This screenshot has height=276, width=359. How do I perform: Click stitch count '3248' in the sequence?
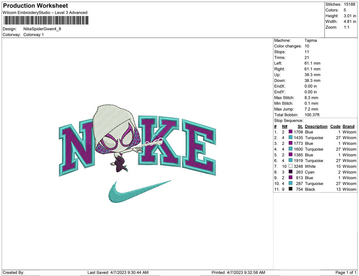tap(298, 166)
